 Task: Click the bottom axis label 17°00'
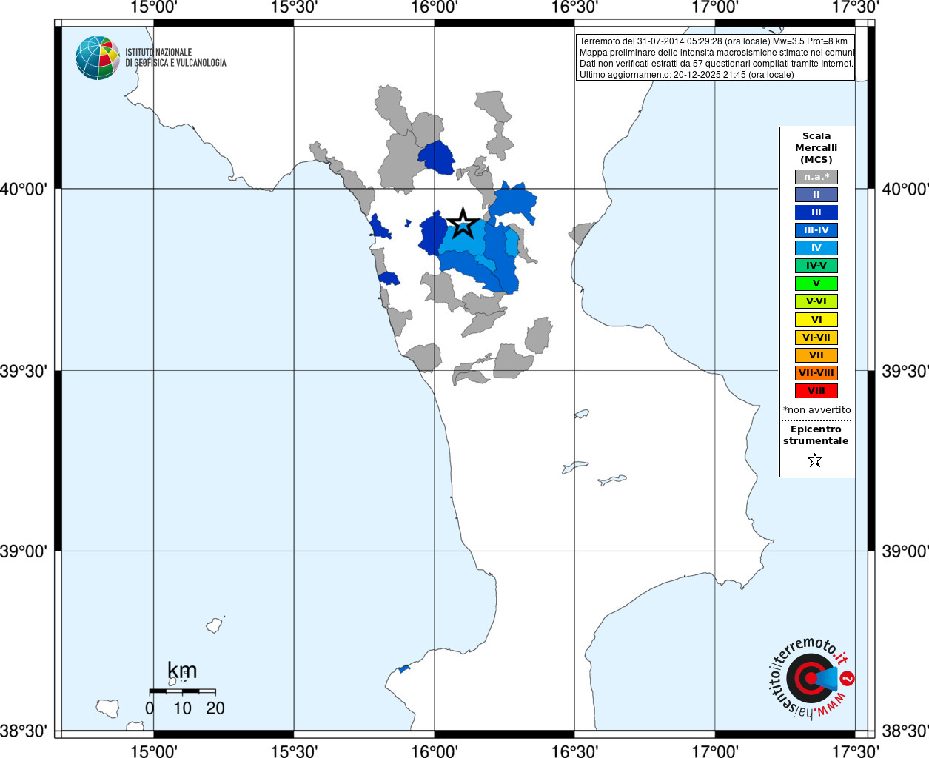tap(715, 751)
